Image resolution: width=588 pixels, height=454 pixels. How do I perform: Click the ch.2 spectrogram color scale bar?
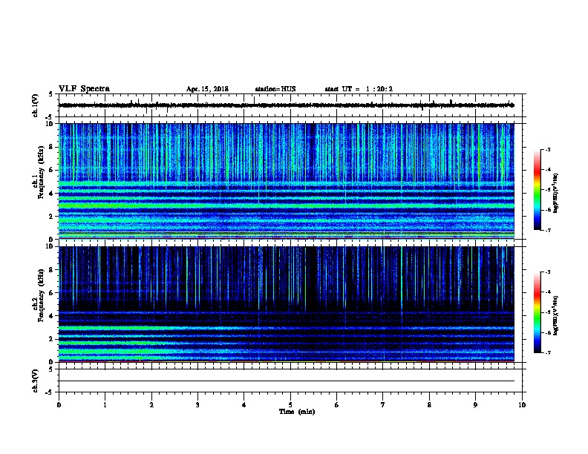(538, 312)
